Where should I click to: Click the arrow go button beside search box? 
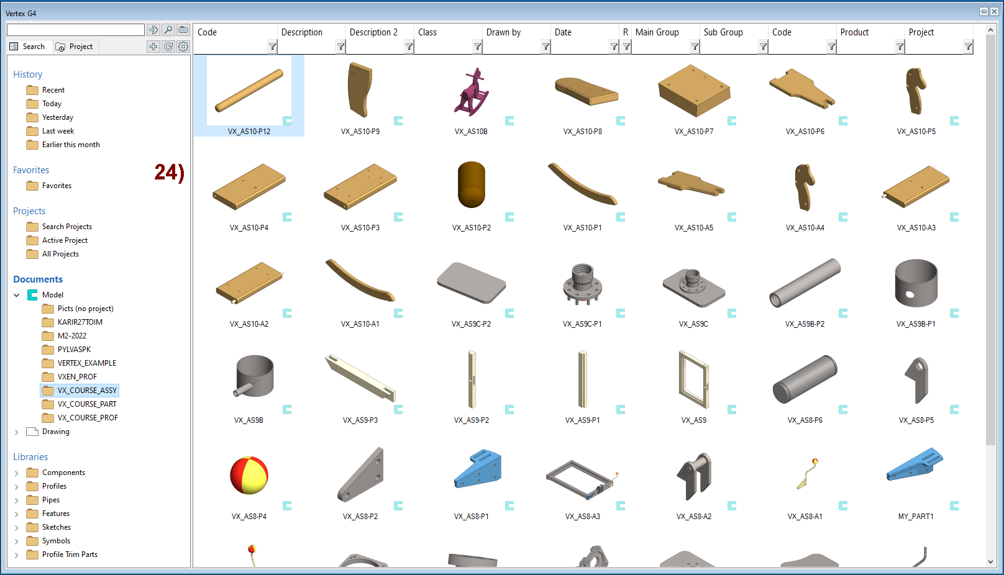click(153, 30)
